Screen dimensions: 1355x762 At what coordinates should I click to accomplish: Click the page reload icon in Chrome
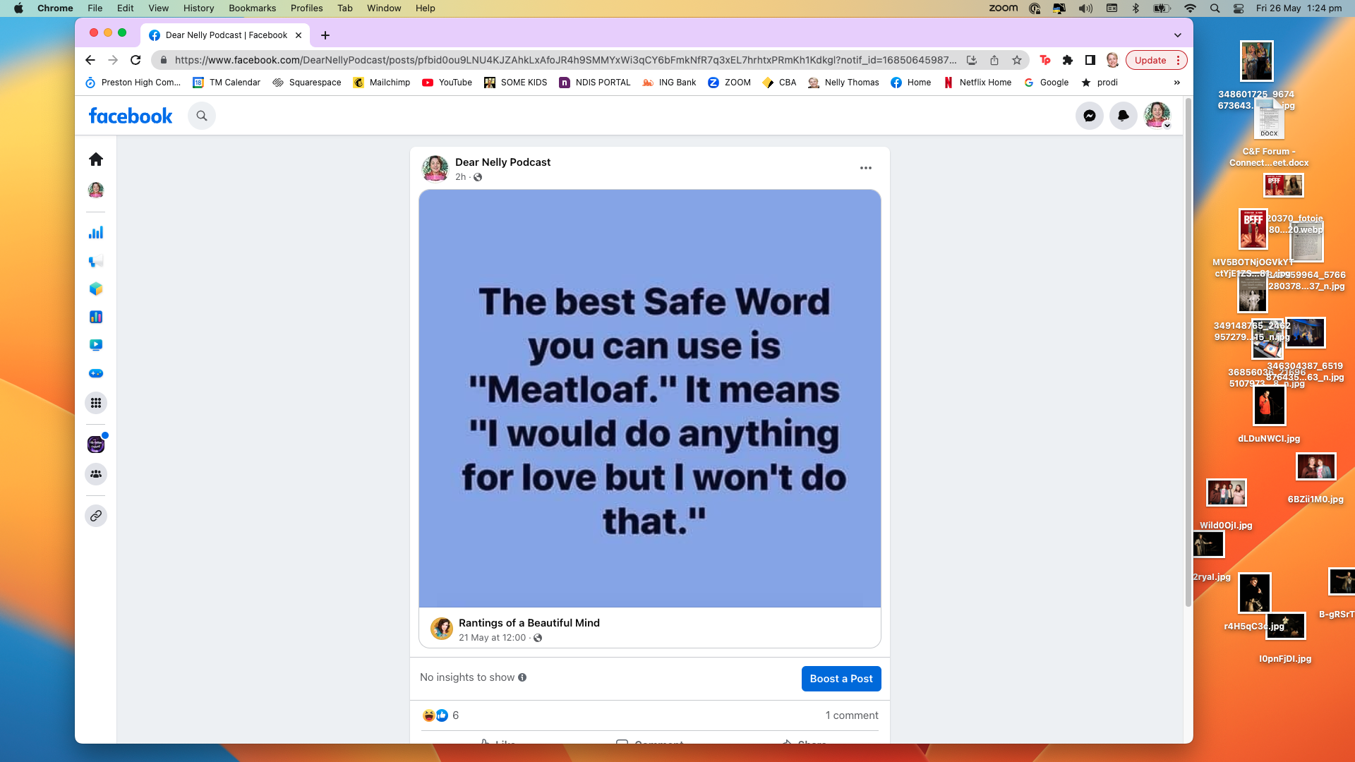pos(135,60)
